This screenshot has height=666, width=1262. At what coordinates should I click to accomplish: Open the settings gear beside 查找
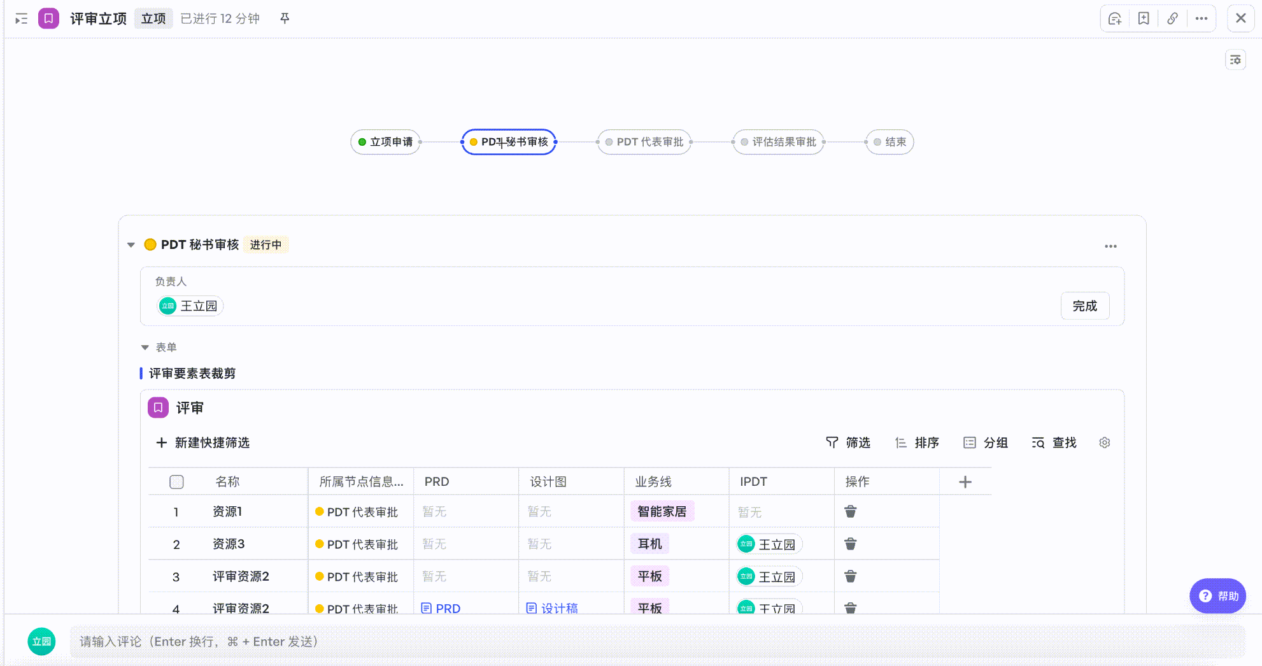1105,443
